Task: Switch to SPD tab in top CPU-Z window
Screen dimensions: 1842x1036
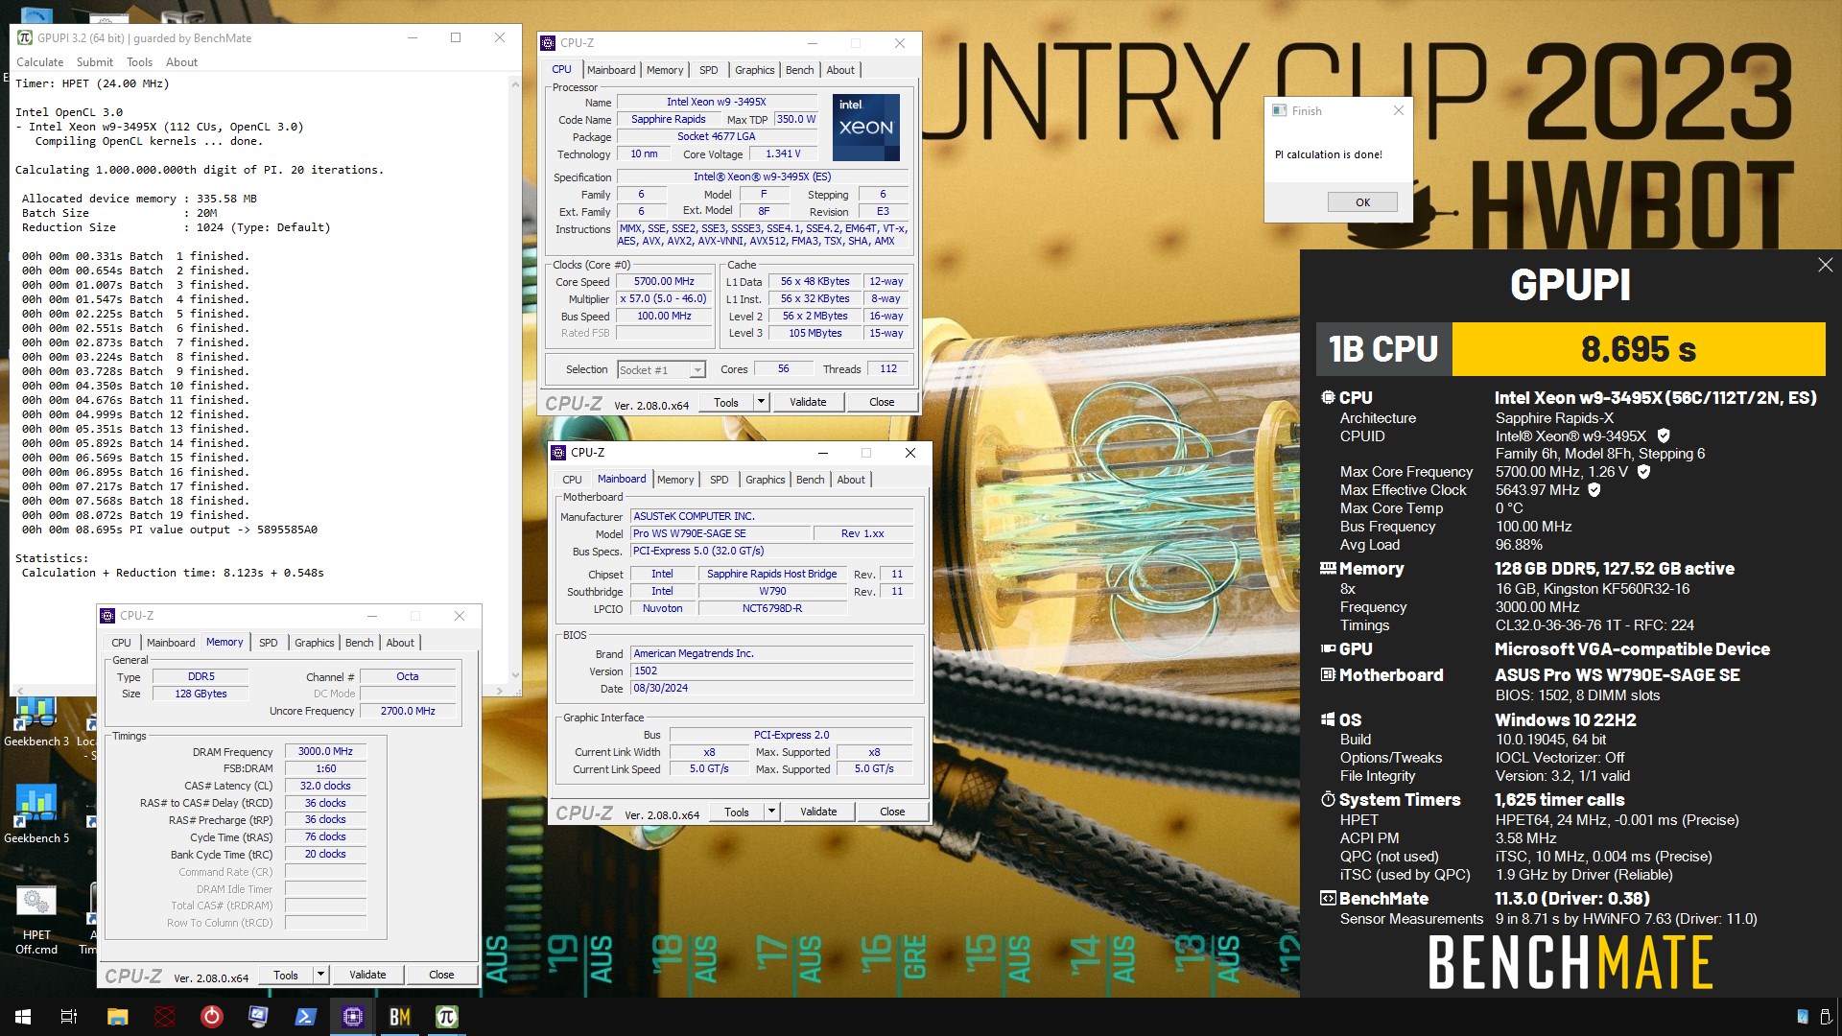Action: click(x=709, y=70)
